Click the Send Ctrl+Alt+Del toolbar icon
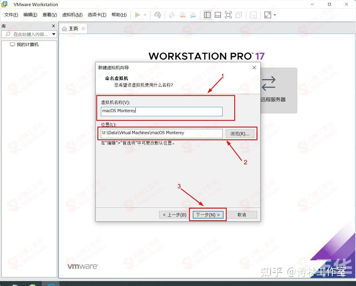This screenshot has height=286, width=356. point(157,15)
